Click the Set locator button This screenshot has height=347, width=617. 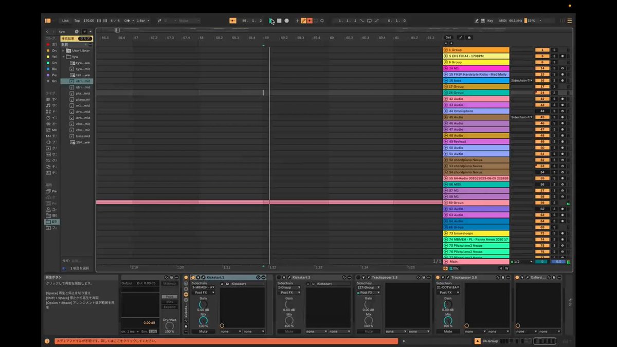point(448,38)
